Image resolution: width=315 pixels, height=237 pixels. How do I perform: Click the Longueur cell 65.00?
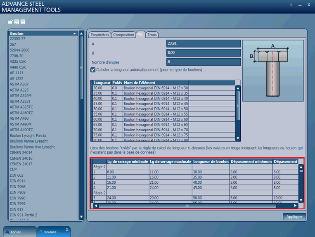102,125
